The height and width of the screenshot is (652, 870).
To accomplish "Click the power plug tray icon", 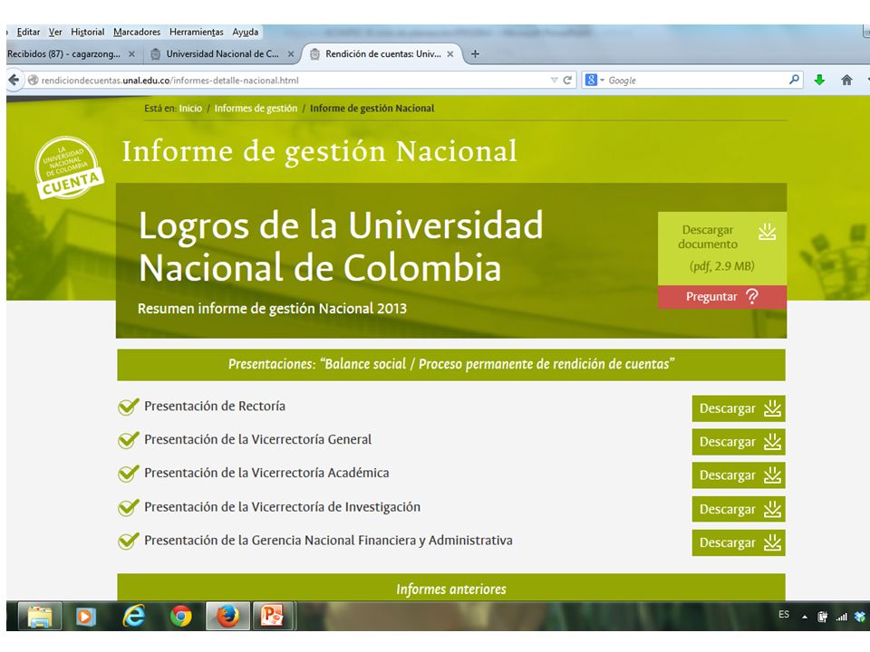I will pos(823,617).
